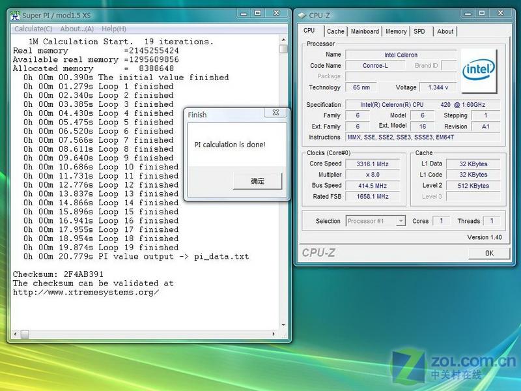521x391 pixels.
Task: Switch to the About tab in CPU-Z
Action: click(x=445, y=31)
